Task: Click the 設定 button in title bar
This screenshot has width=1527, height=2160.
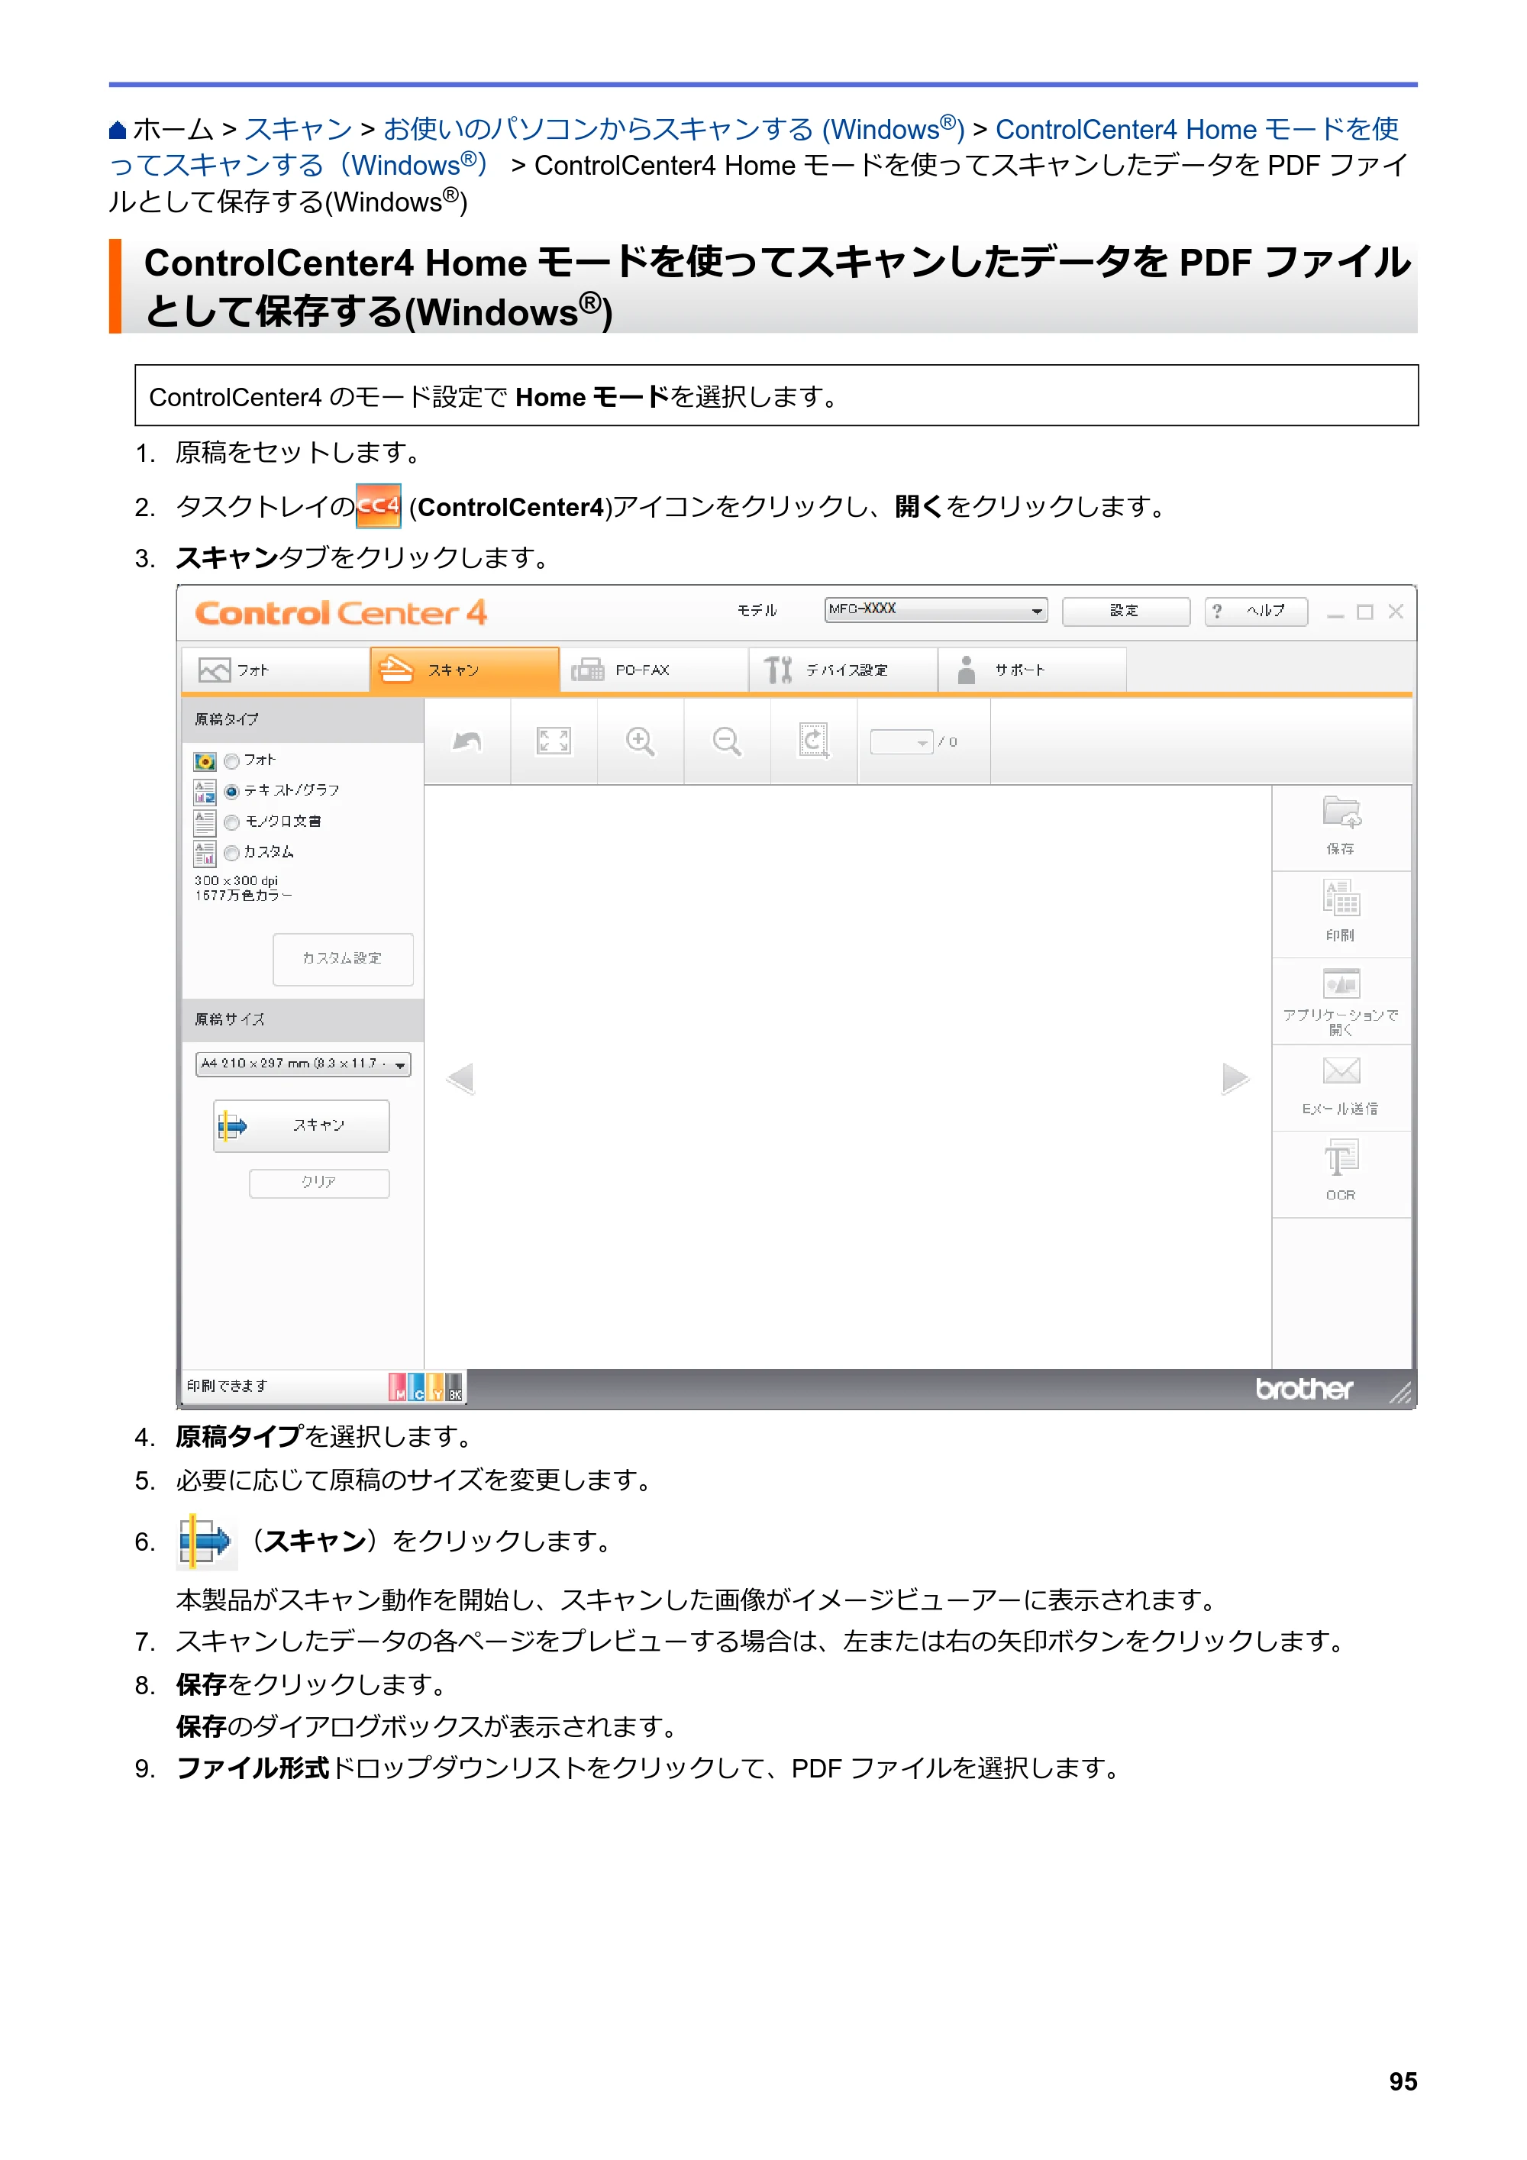Action: coord(1125,612)
